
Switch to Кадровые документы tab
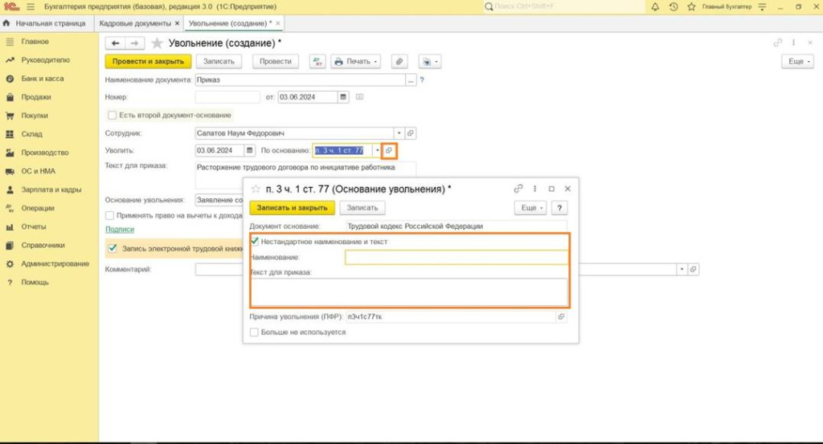[x=135, y=23]
